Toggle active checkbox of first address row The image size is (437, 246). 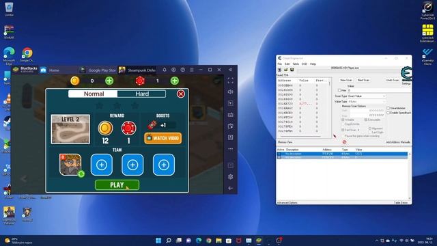coord(279,154)
